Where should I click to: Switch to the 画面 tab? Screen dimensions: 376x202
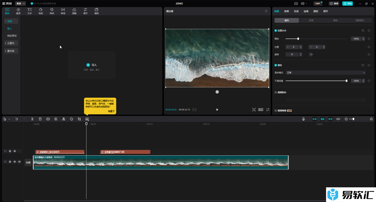click(x=276, y=11)
